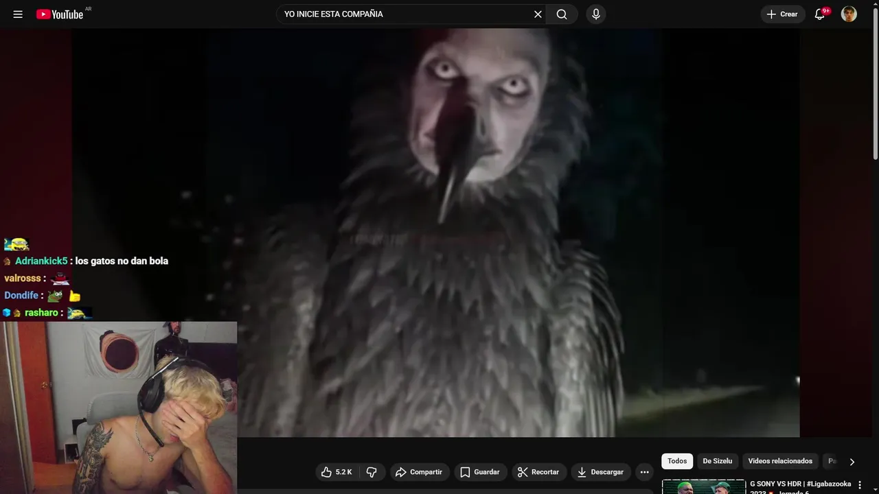Click the chat message 'los gatos no dan bola'

[x=122, y=261]
